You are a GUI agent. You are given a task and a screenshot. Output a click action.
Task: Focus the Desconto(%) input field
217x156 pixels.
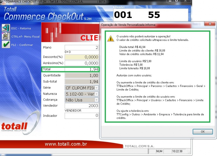coord(82,57)
